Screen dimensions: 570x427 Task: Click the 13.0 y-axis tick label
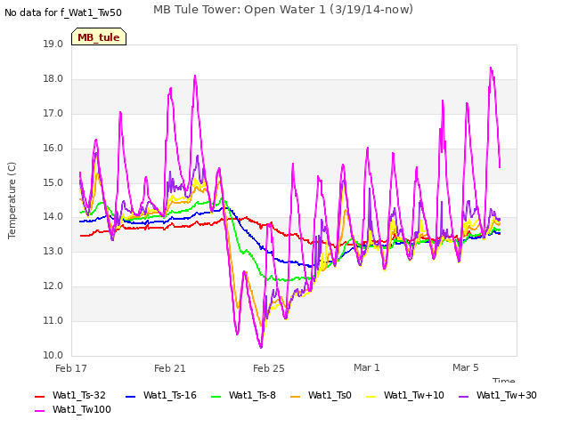[x=53, y=252]
